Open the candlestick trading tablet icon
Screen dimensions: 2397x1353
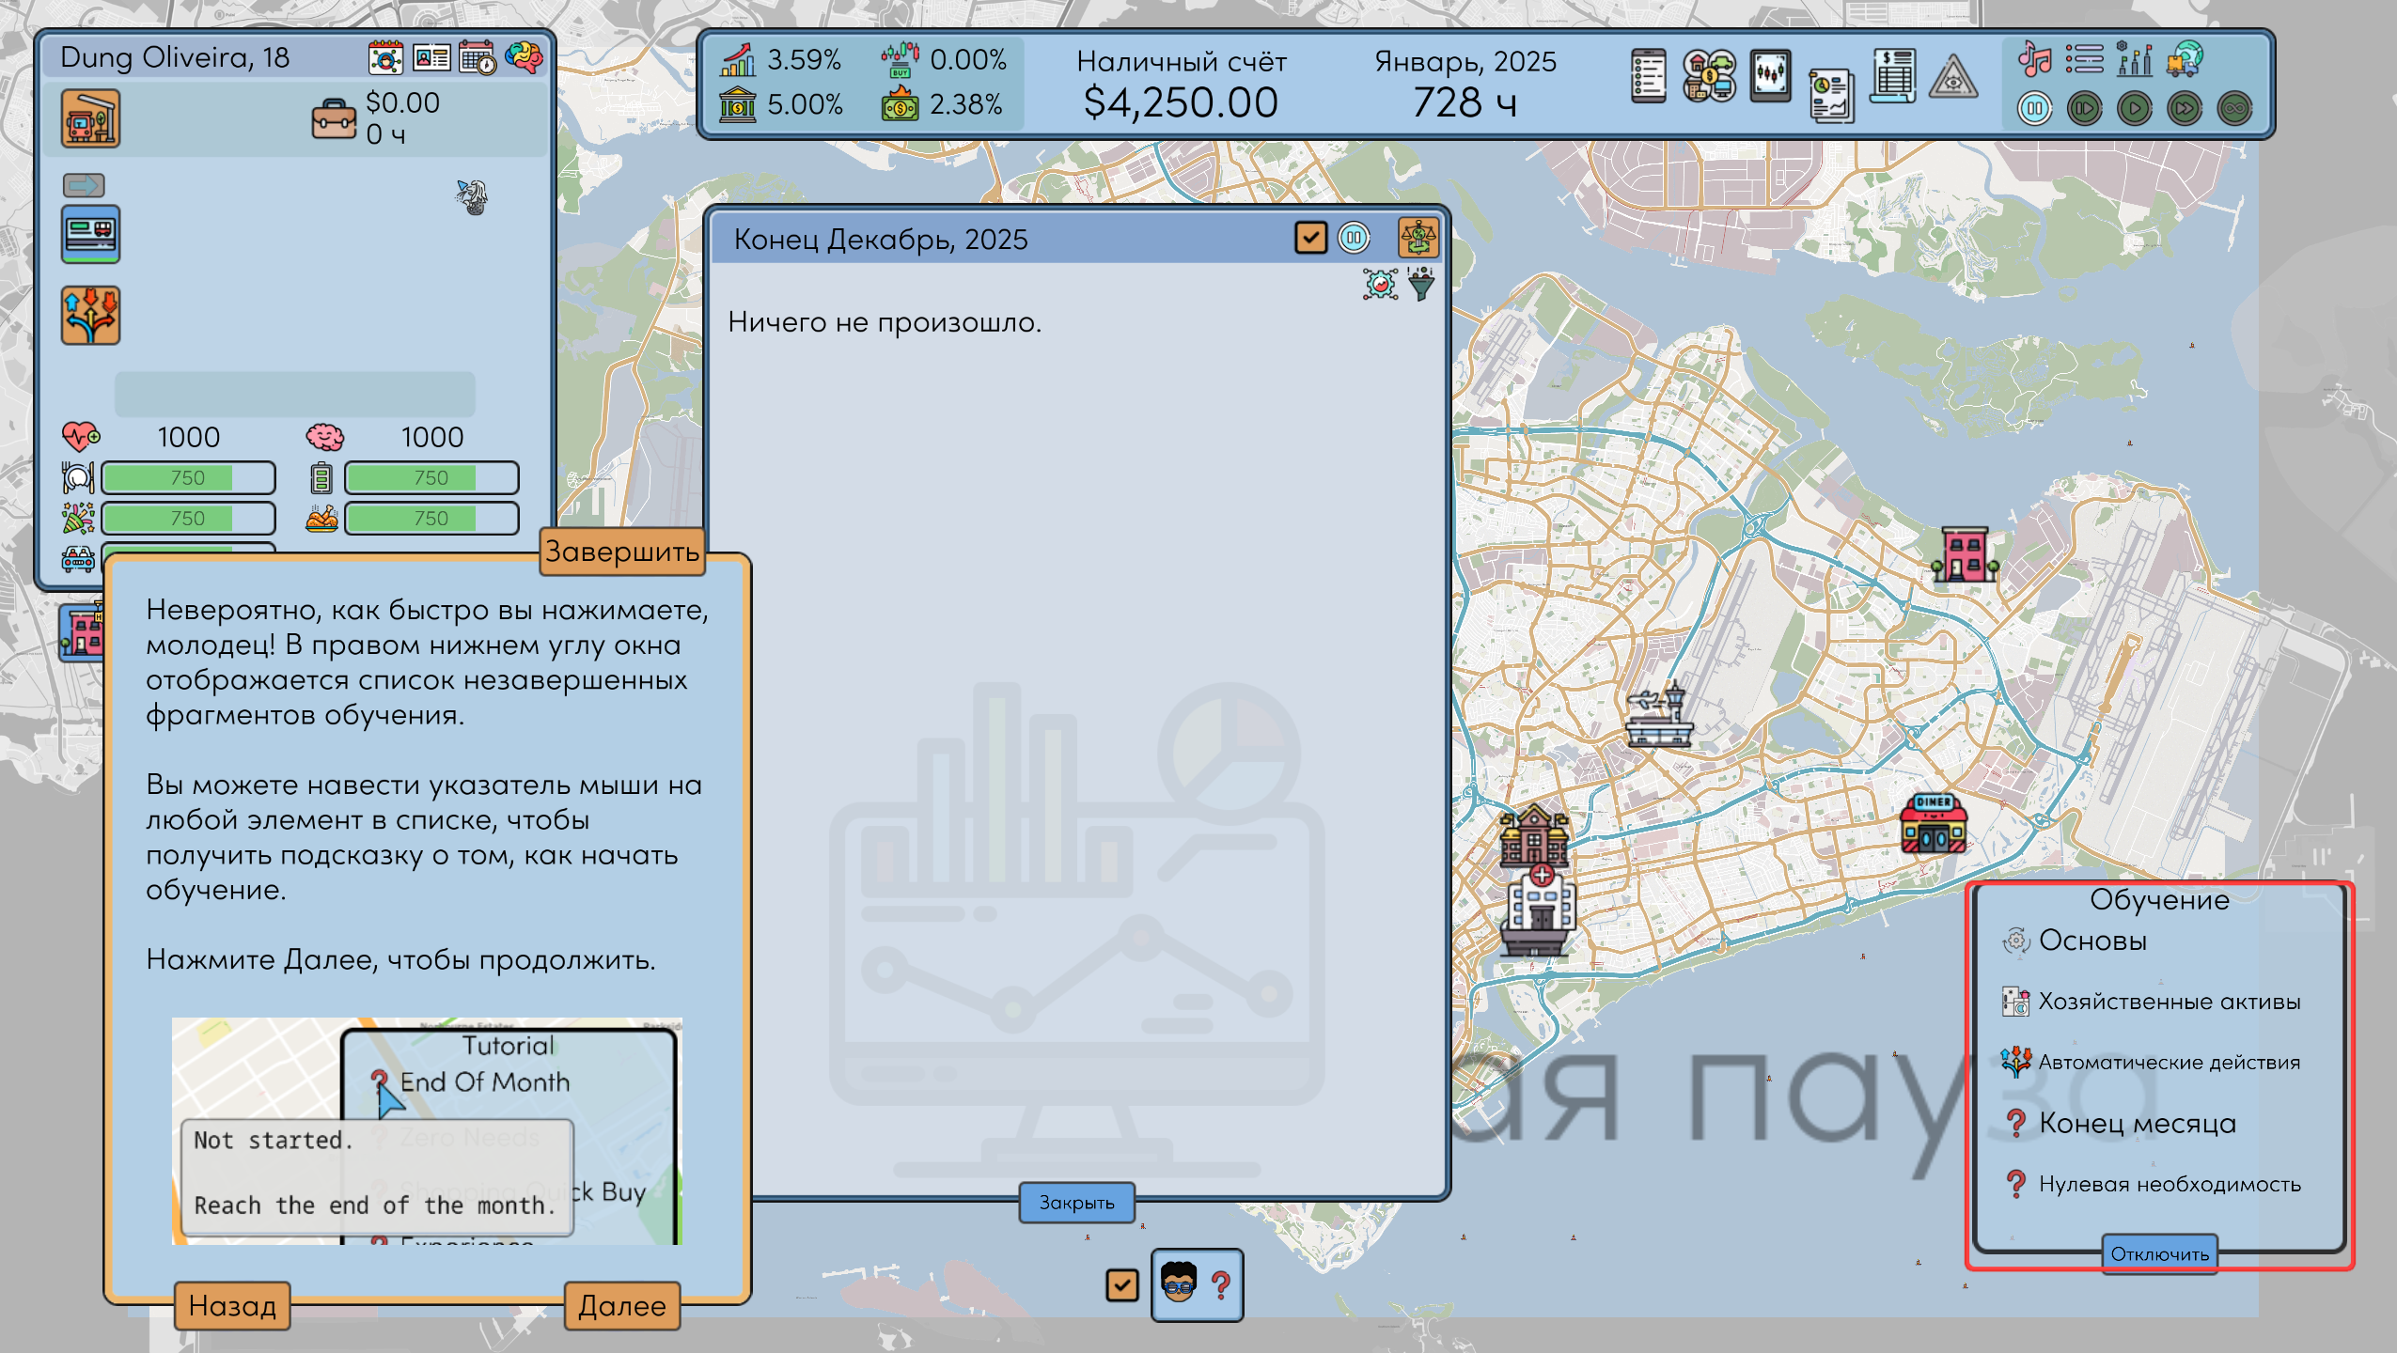1771,76
